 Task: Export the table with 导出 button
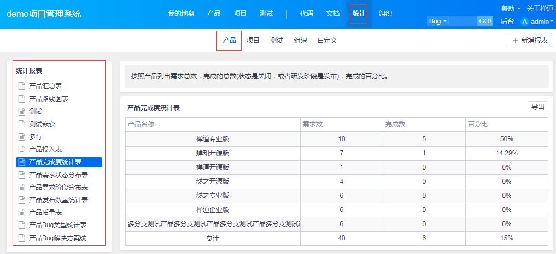click(x=537, y=107)
